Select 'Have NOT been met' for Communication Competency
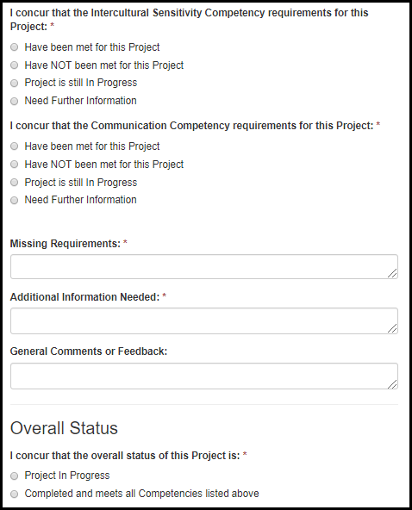Screen dimensions: 412x510 (14, 165)
